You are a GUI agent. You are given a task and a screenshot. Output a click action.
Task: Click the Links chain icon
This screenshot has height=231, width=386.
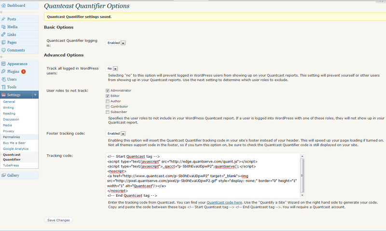point(3,34)
